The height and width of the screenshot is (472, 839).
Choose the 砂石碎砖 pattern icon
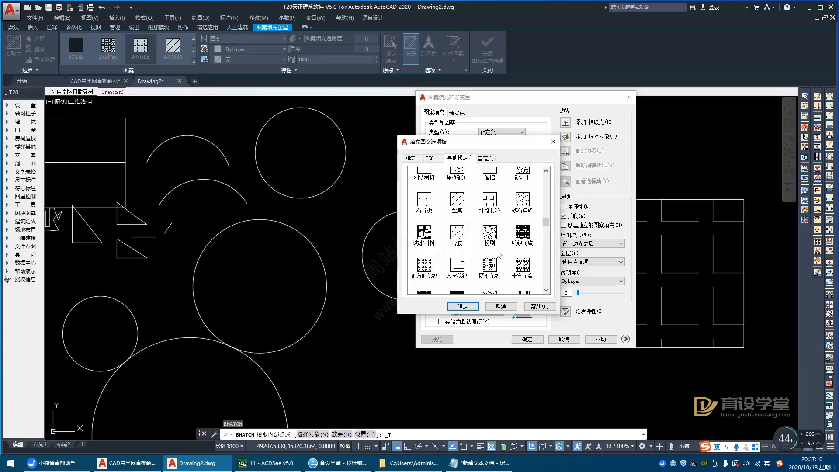click(x=522, y=199)
